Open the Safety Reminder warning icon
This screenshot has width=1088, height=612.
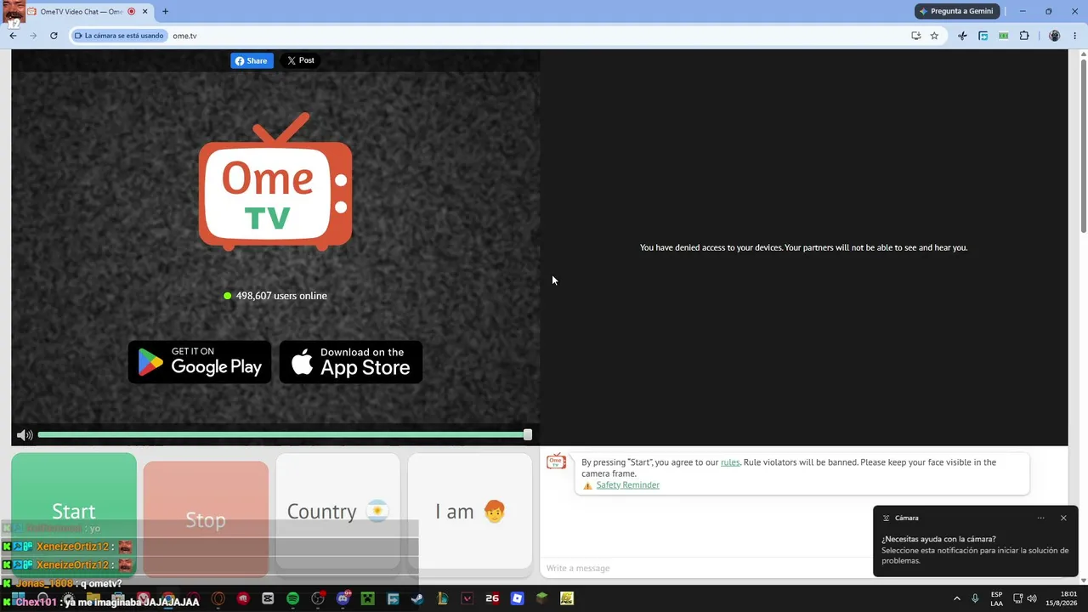point(587,485)
